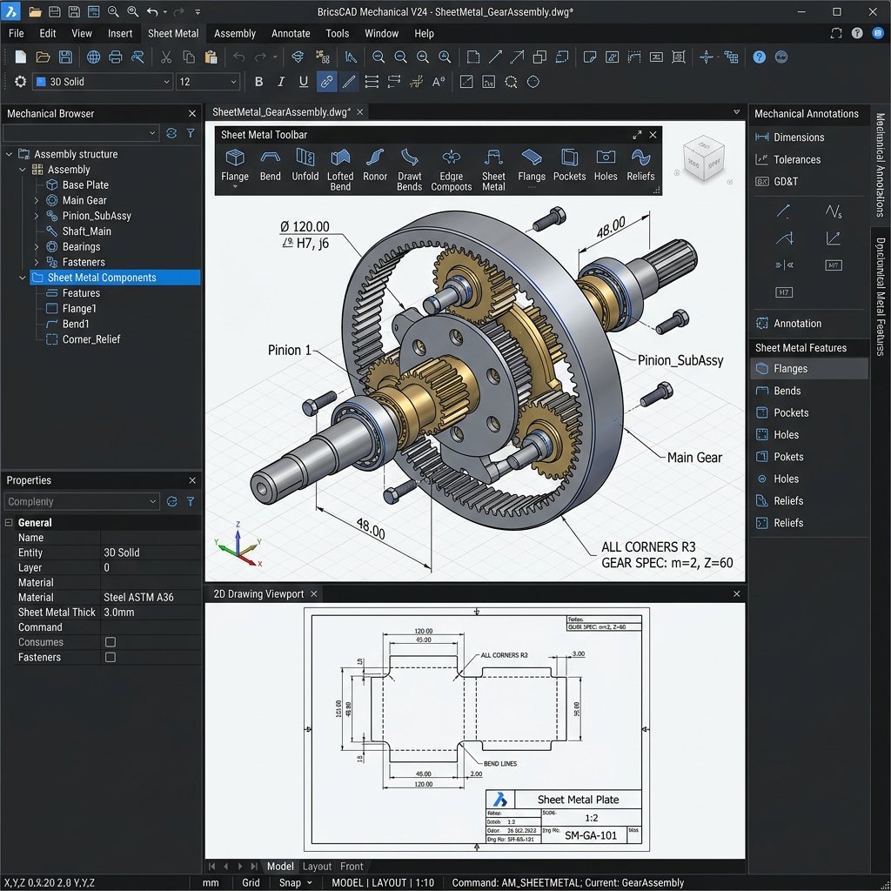Image resolution: width=891 pixels, height=891 pixels.
Task: Switch to the Layout tab
Action: pos(317,866)
